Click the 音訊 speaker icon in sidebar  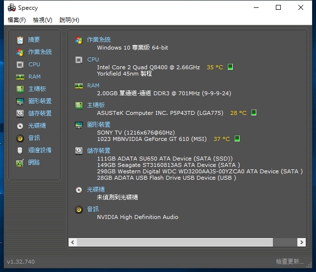point(20,138)
